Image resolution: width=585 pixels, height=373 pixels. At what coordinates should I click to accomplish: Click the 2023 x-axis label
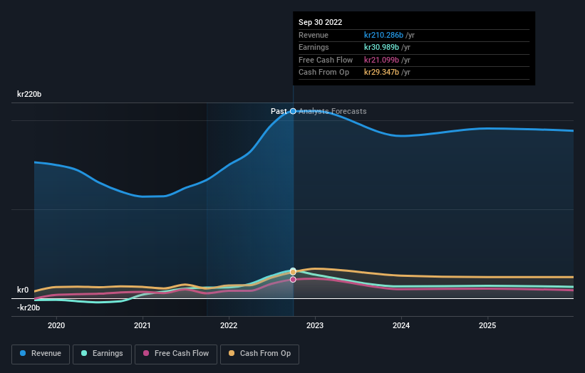pos(315,326)
